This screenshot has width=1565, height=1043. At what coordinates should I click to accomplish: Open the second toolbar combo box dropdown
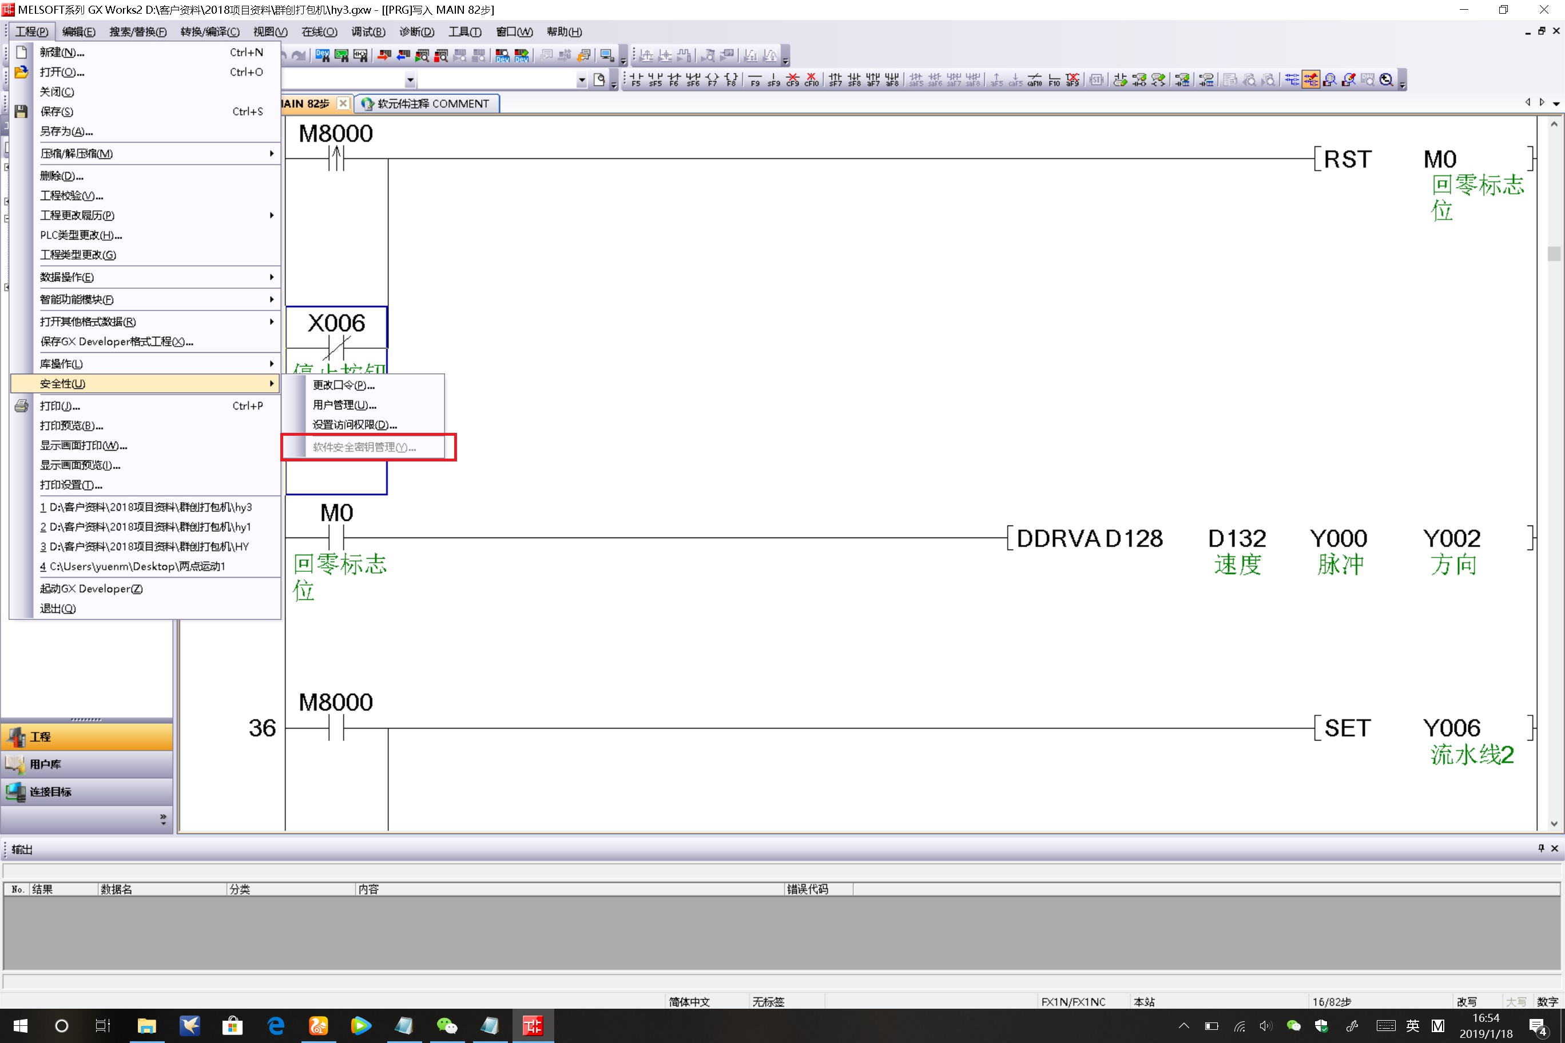[582, 81]
